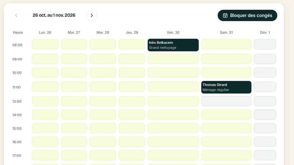Click the Ven. 30 column header
Screen dimensions: 294x165
[x=173, y=32]
